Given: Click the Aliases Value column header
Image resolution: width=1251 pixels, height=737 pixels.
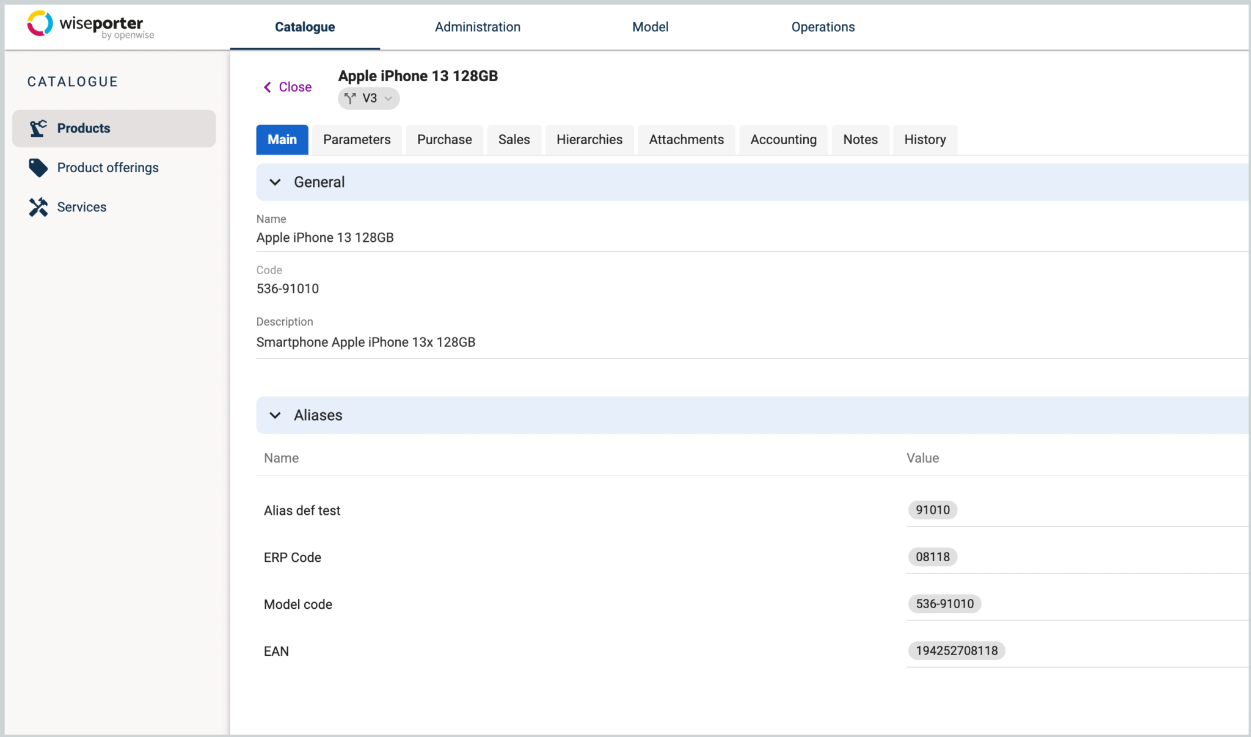Looking at the screenshot, I should [x=922, y=458].
